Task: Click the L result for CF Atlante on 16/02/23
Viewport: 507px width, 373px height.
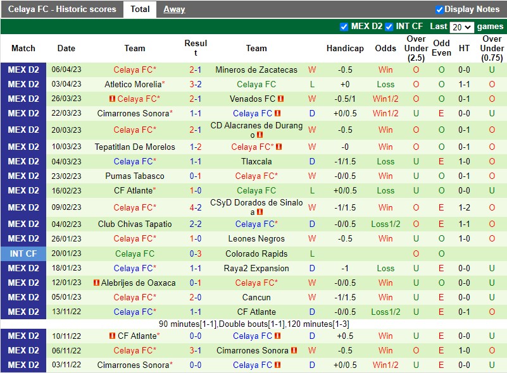Action: pyautogui.click(x=312, y=190)
